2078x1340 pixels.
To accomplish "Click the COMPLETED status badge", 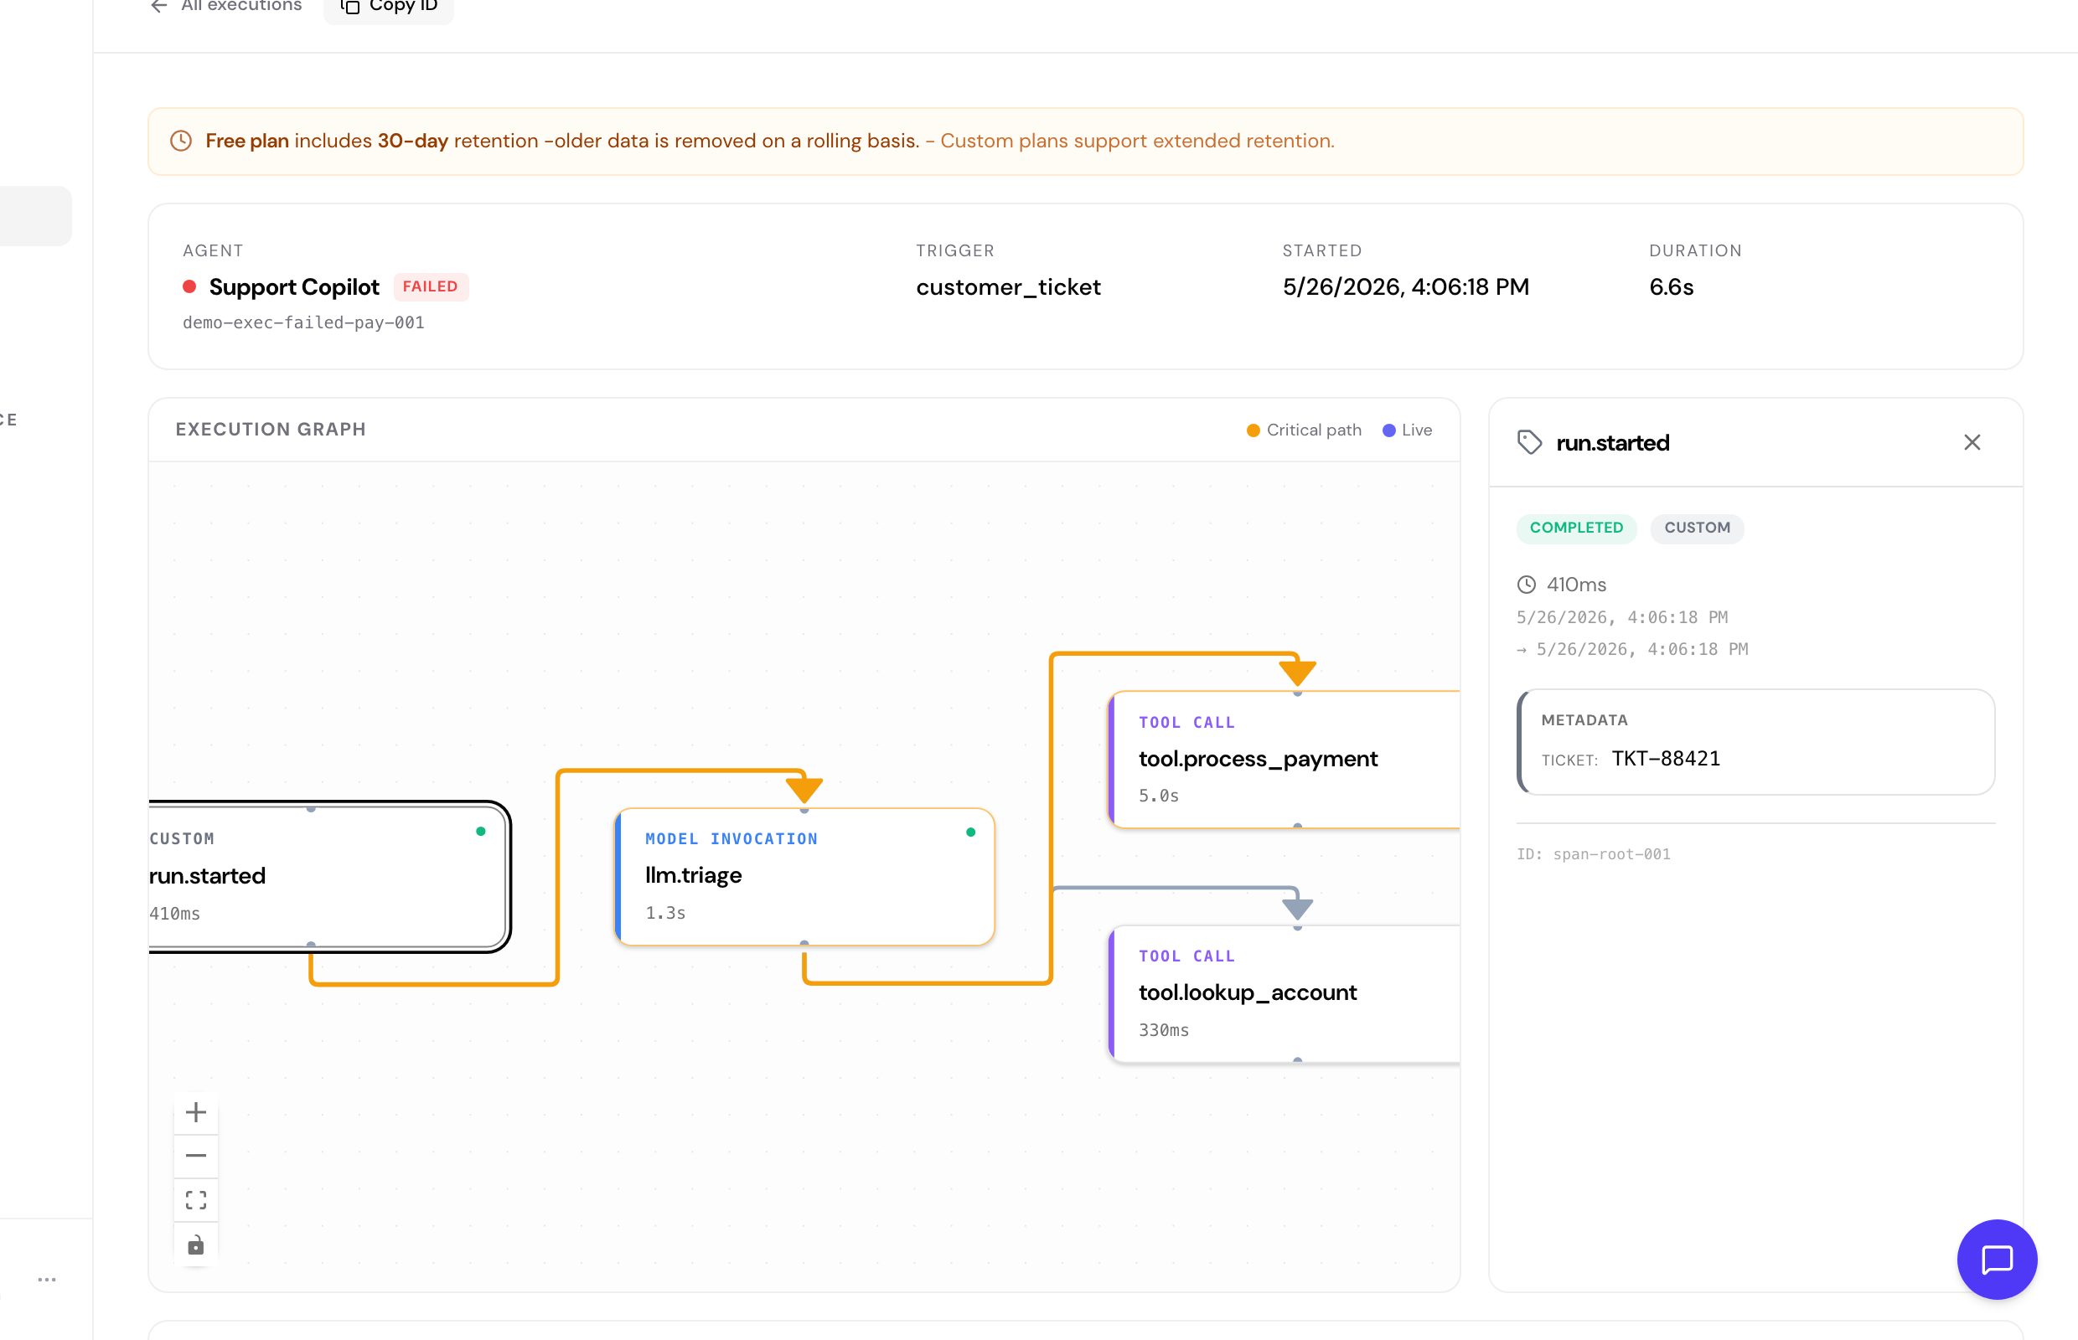I will click(x=1576, y=528).
